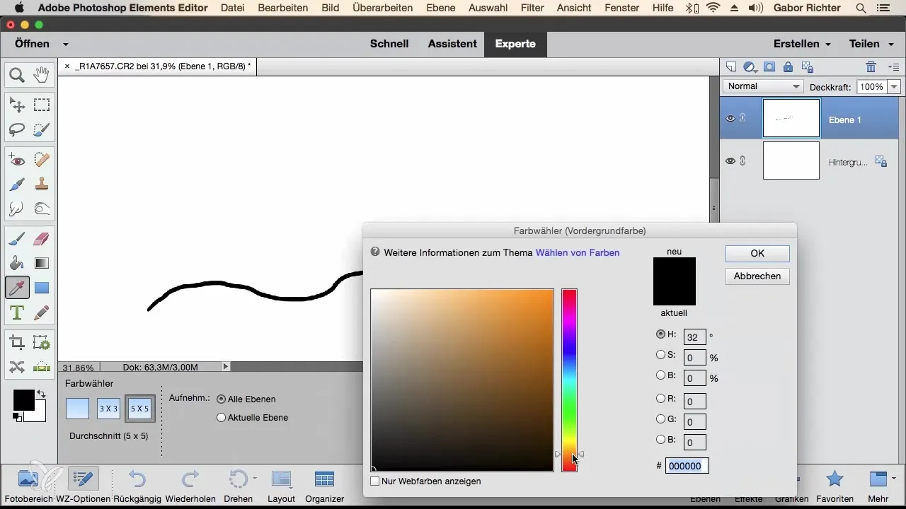Select the H hue radio button
Image resolution: width=906 pixels, height=509 pixels.
[x=660, y=334]
